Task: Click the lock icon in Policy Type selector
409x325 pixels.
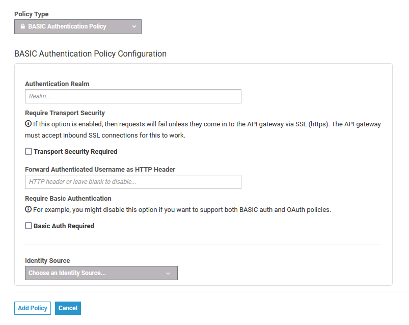Action: click(x=22, y=26)
